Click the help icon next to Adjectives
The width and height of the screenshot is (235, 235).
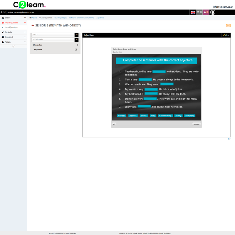[x=76, y=50]
